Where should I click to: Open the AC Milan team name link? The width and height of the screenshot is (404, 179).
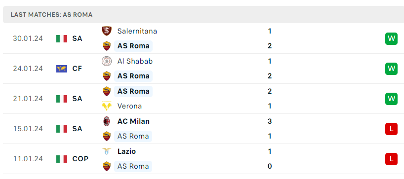pos(133,121)
